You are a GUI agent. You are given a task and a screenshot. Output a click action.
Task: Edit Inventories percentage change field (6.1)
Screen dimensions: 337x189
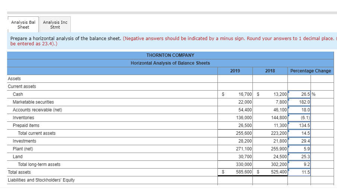click(x=299, y=118)
